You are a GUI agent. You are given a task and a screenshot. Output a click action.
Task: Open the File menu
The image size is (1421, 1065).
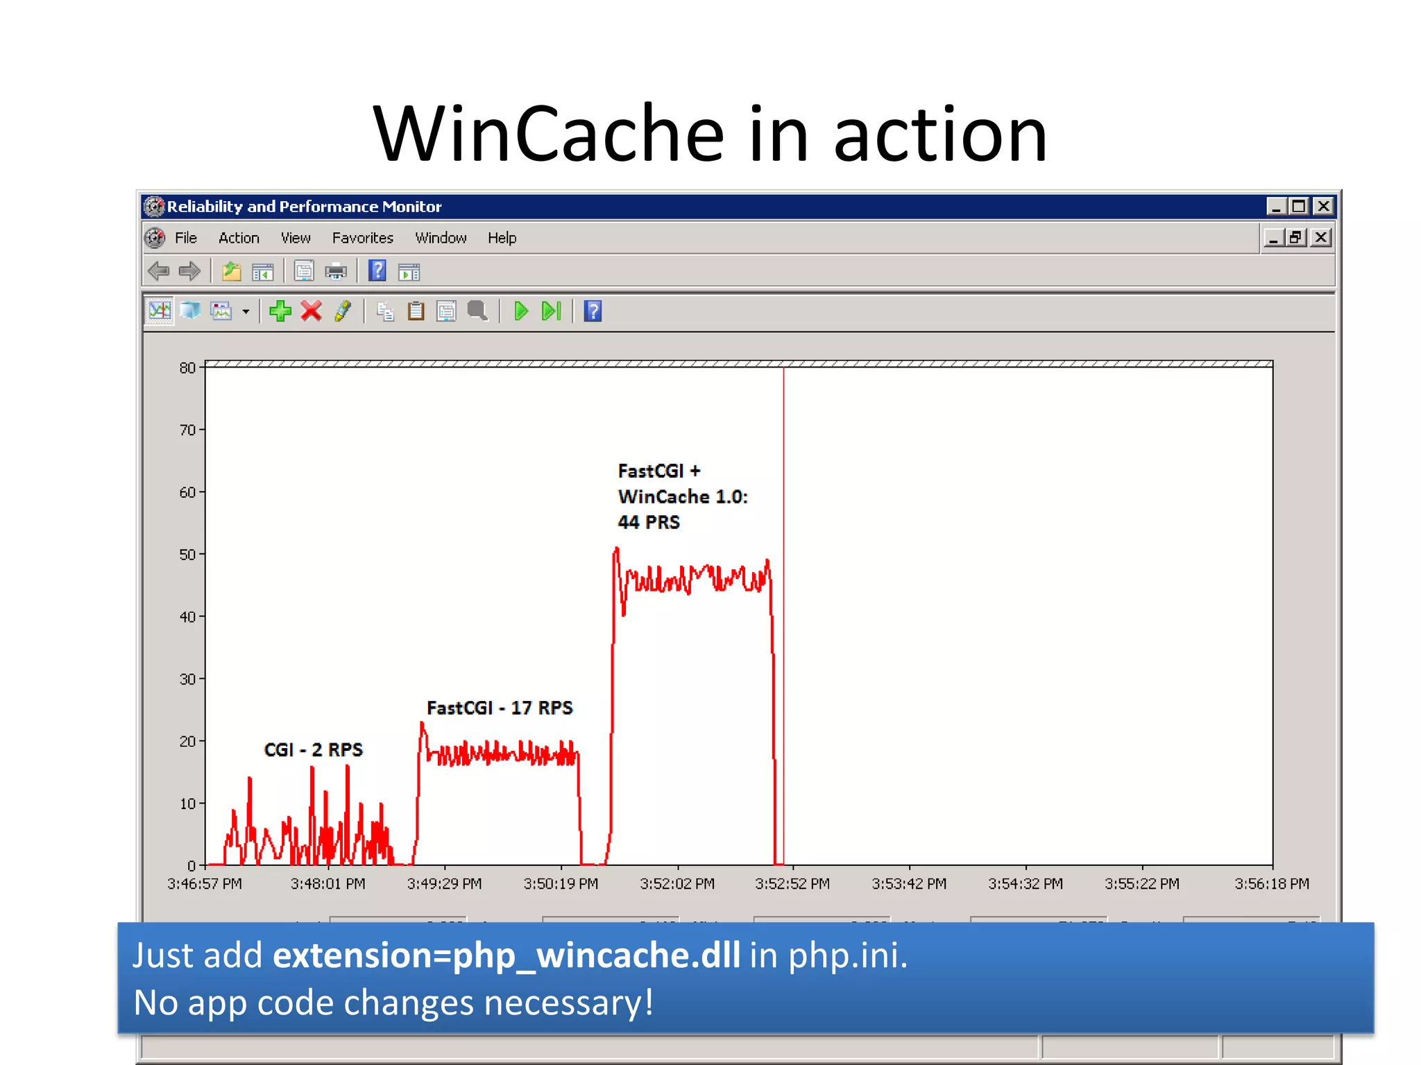[186, 238]
